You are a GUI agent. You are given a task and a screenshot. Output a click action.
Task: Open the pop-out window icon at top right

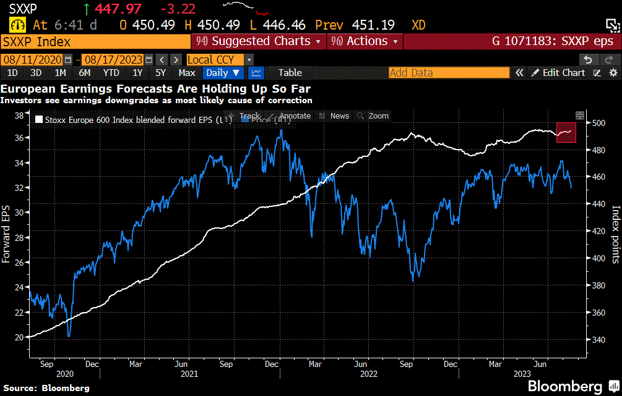tap(613, 25)
